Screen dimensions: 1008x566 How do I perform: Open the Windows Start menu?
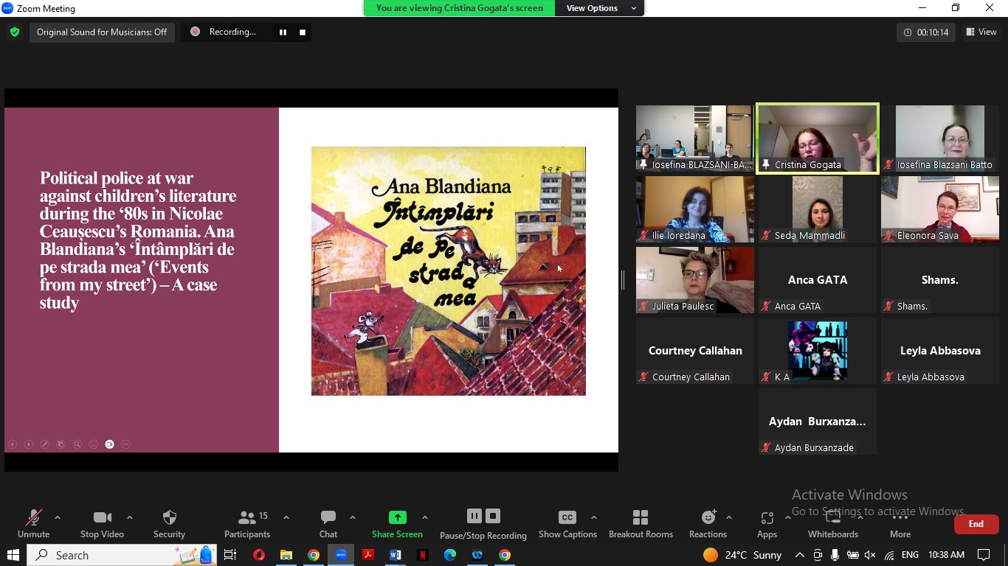click(13, 555)
